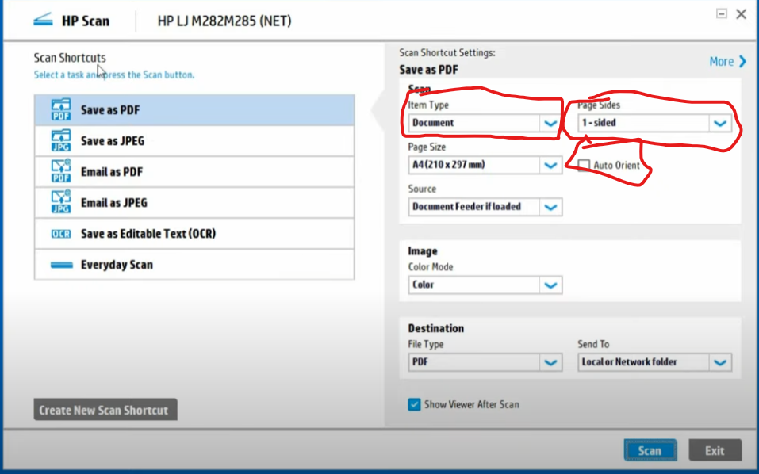
Task: Open the Color Mode dropdown
Action: click(550, 285)
